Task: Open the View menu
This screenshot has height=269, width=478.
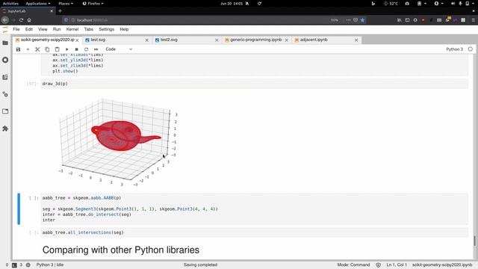Action: coord(43,29)
